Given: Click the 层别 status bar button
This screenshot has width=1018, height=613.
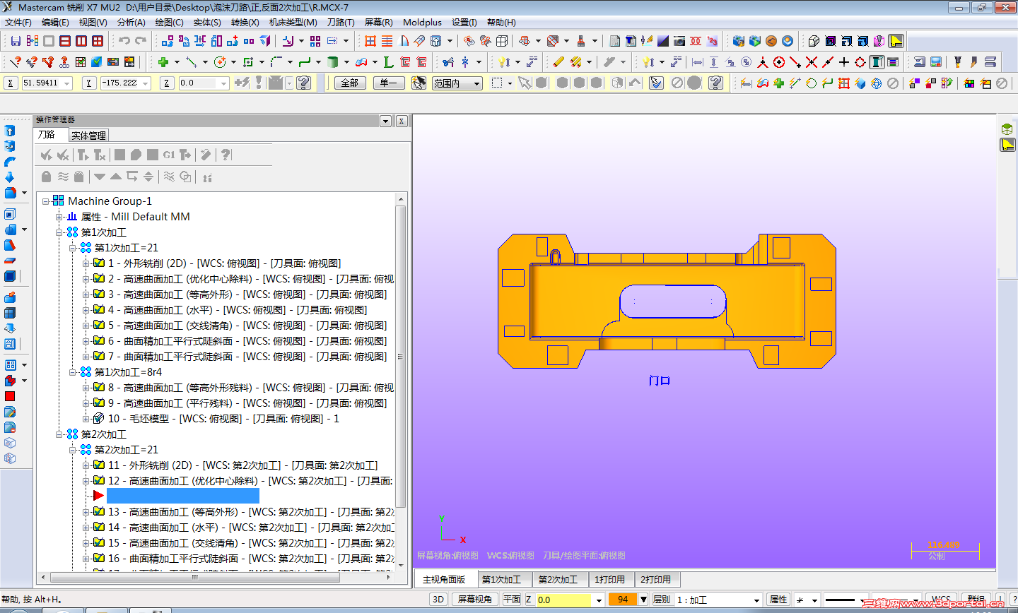Looking at the screenshot, I should coord(662,600).
